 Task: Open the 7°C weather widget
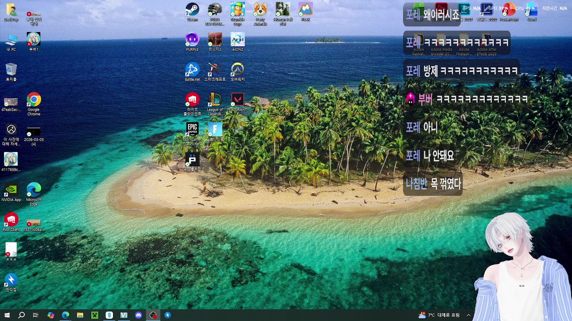click(x=439, y=315)
